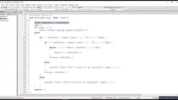Click the horizontal scrollbar under the editor
Viewport: 178px width, 100px height.
pyautogui.click(x=80, y=95)
